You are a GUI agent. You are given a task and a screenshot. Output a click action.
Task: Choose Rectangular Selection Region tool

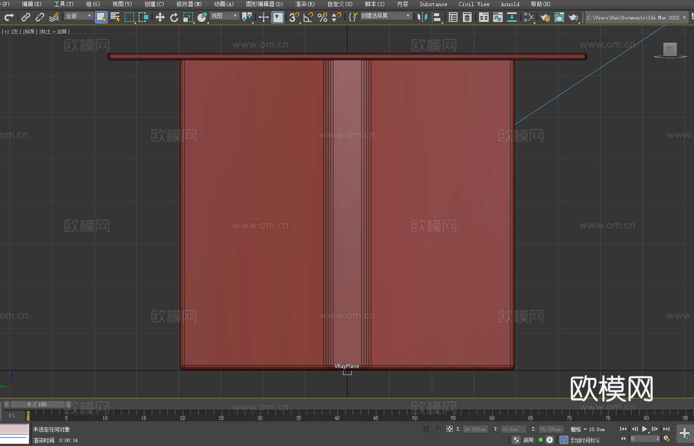pos(129,17)
